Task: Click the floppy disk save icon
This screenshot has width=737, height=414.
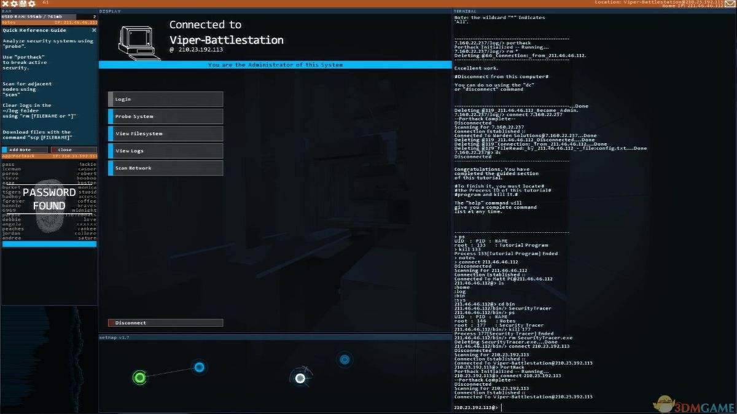Action: [23, 4]
